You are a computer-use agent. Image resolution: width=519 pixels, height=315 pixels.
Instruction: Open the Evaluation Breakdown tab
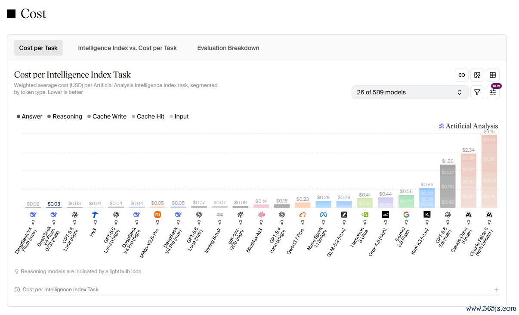click(x=228, y=48)
